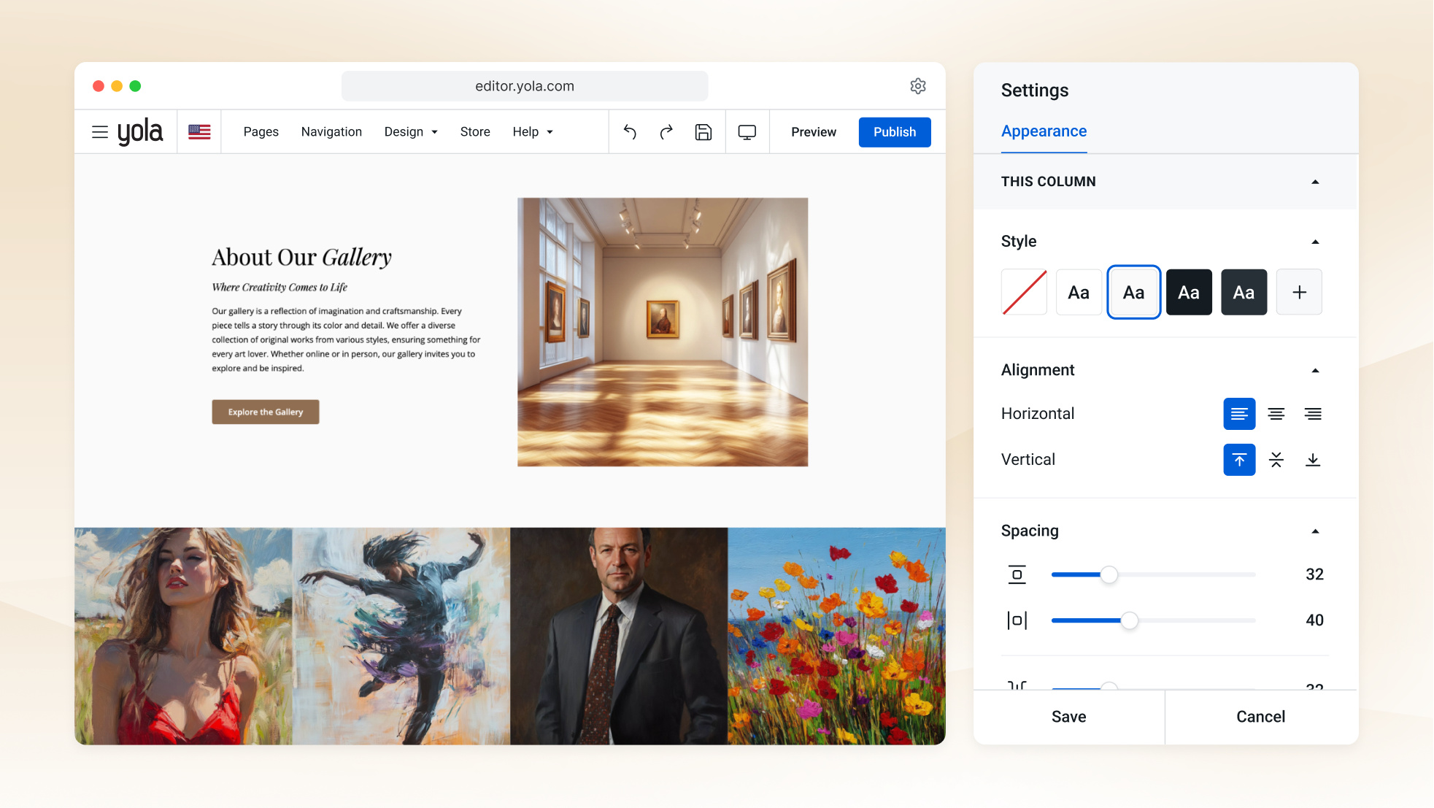Open the Help dropdown menu

tap(533, 132)
